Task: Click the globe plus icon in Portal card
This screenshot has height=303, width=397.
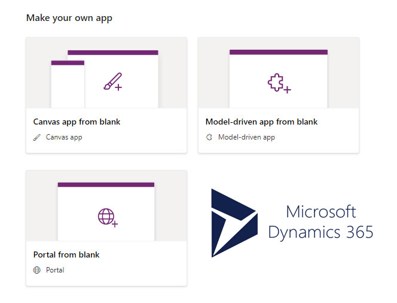Action: pos(108,217)
